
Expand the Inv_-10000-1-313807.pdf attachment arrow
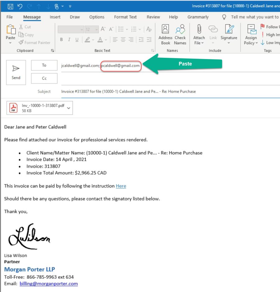tap(69, 108)
